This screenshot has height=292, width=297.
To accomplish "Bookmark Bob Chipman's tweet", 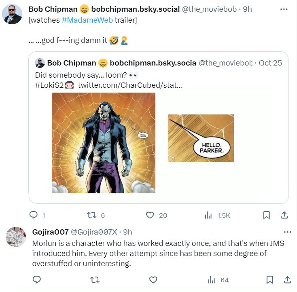I will [x=266, y=215].
